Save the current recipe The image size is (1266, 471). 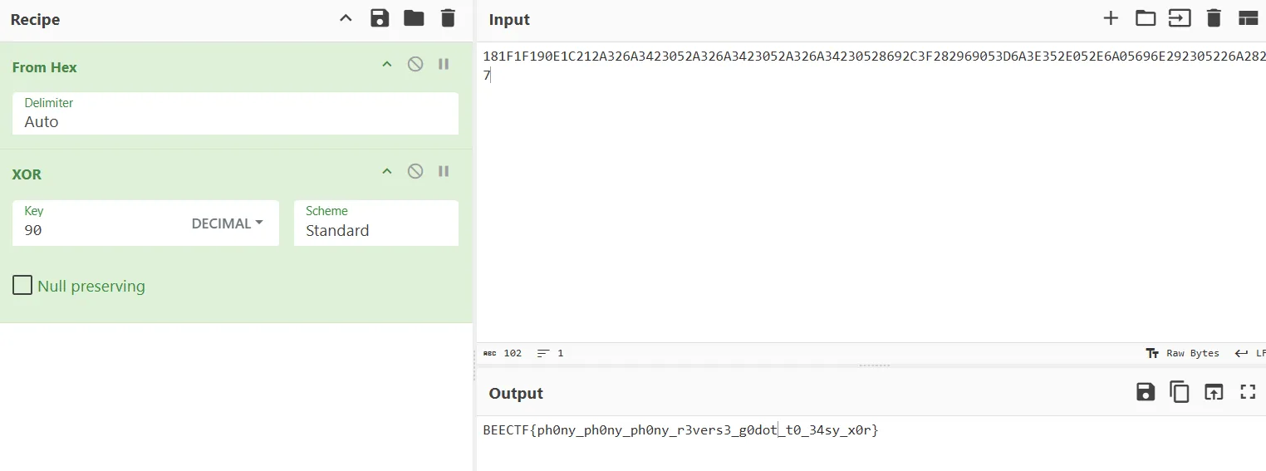(x=380, y=18)
